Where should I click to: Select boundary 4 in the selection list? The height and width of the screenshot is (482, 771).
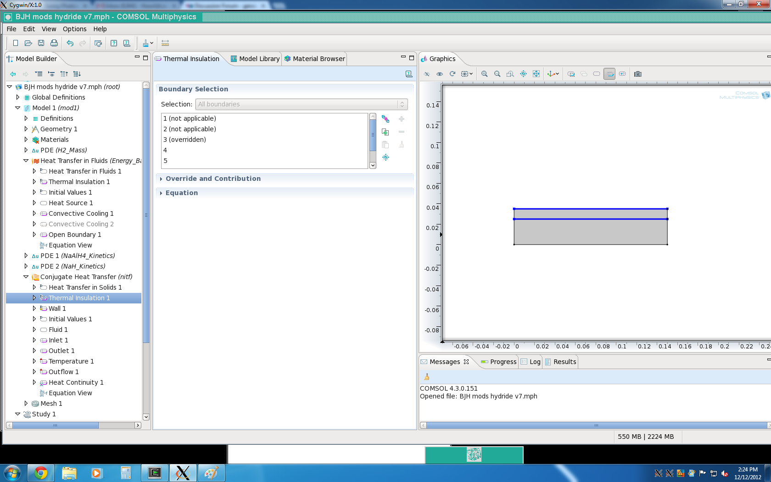coord(165,150)
